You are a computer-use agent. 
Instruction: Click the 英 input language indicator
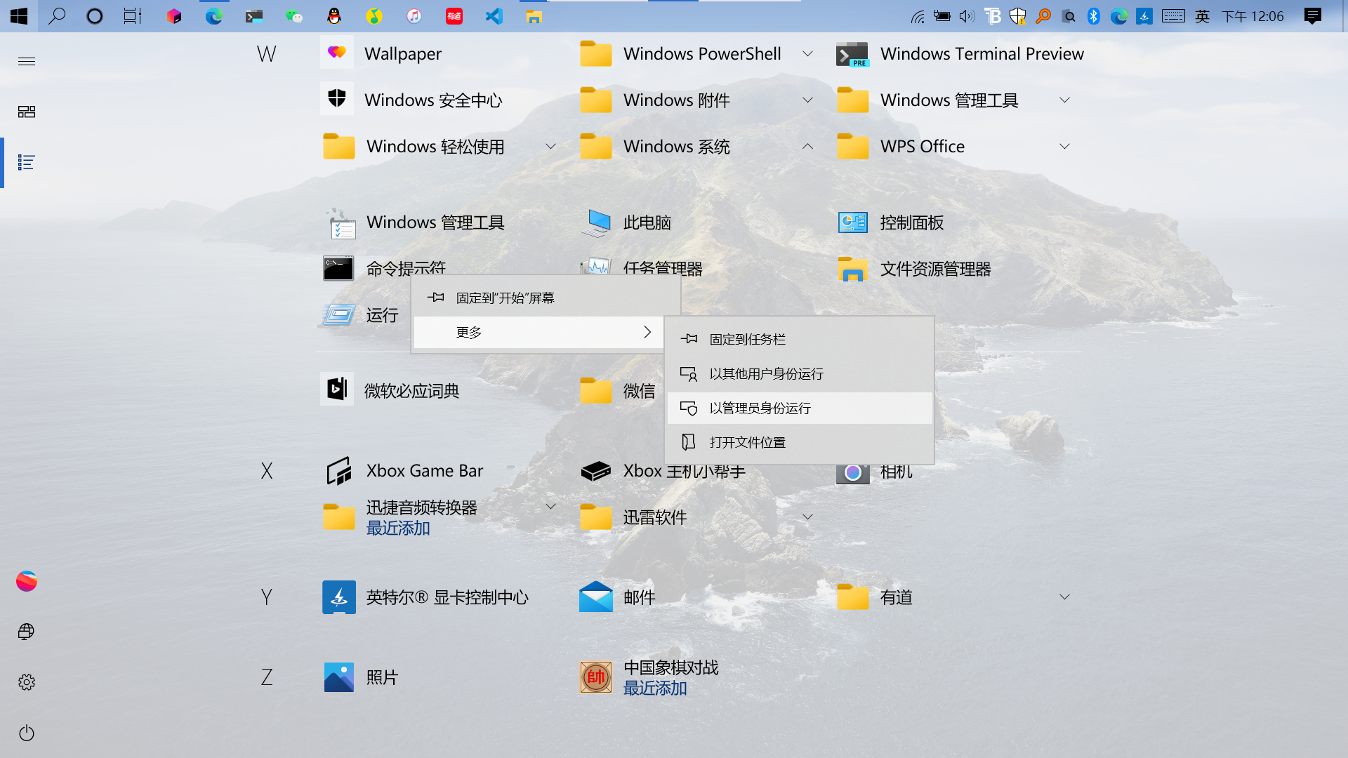[1202, 16]
